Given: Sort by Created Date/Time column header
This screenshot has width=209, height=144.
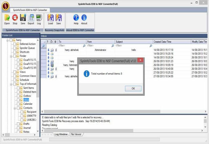Looking at the screenshot, I should (172, 42).
